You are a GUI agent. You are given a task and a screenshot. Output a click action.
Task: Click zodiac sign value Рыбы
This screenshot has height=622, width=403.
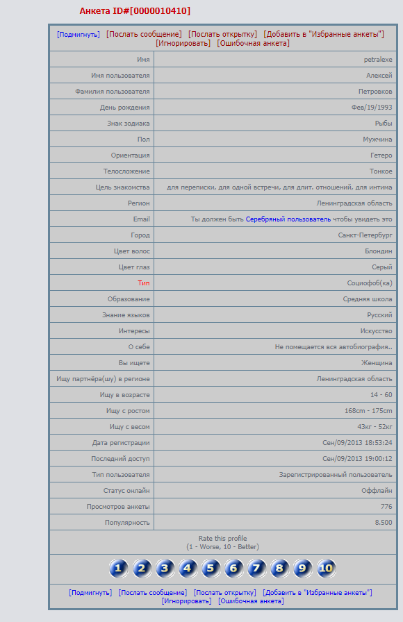click(x=384, y=124)
